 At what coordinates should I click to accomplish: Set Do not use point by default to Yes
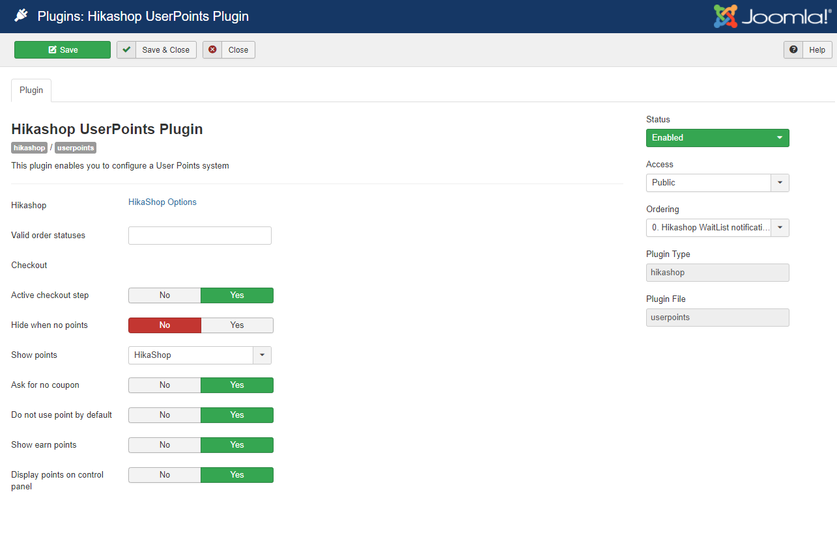[x=237, y=415]
